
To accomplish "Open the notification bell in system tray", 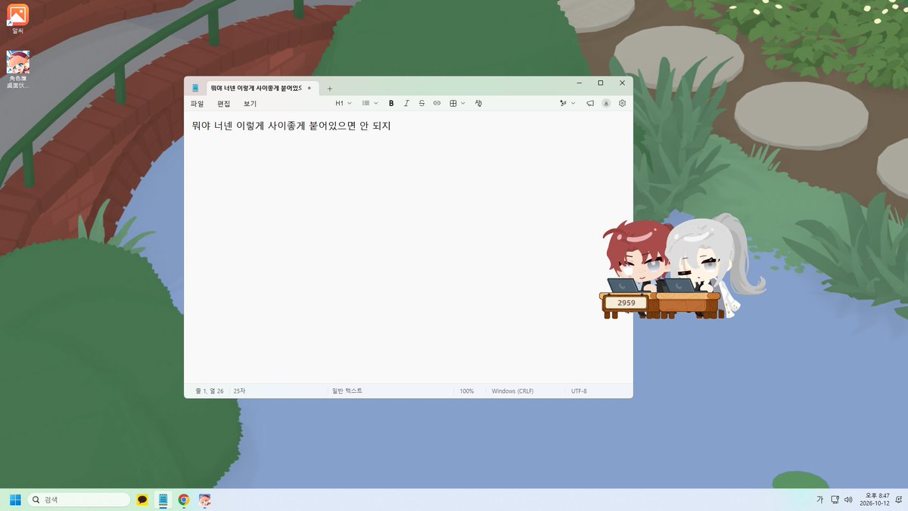I will [897, 500].
